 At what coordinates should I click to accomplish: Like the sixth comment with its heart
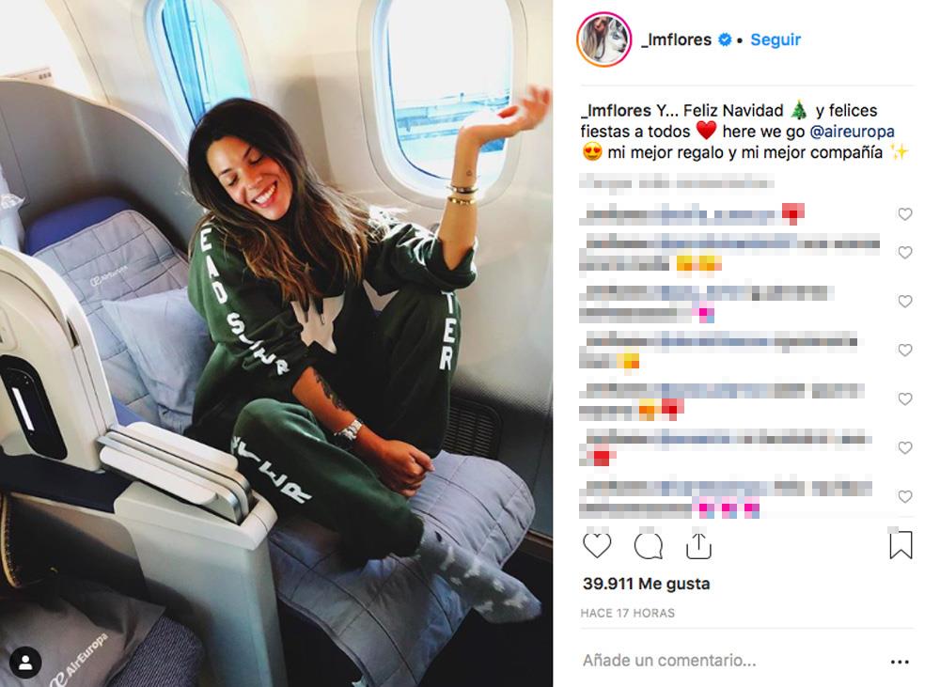tap(904, 447)
